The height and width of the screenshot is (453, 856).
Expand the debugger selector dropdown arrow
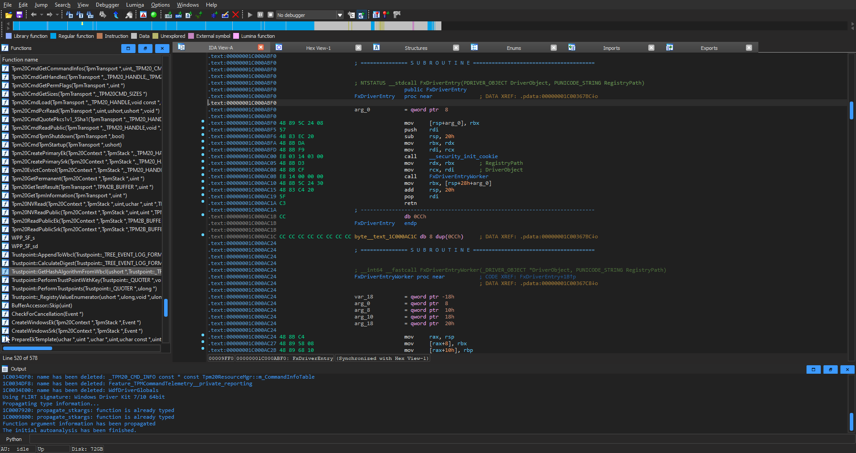(340, 15)
